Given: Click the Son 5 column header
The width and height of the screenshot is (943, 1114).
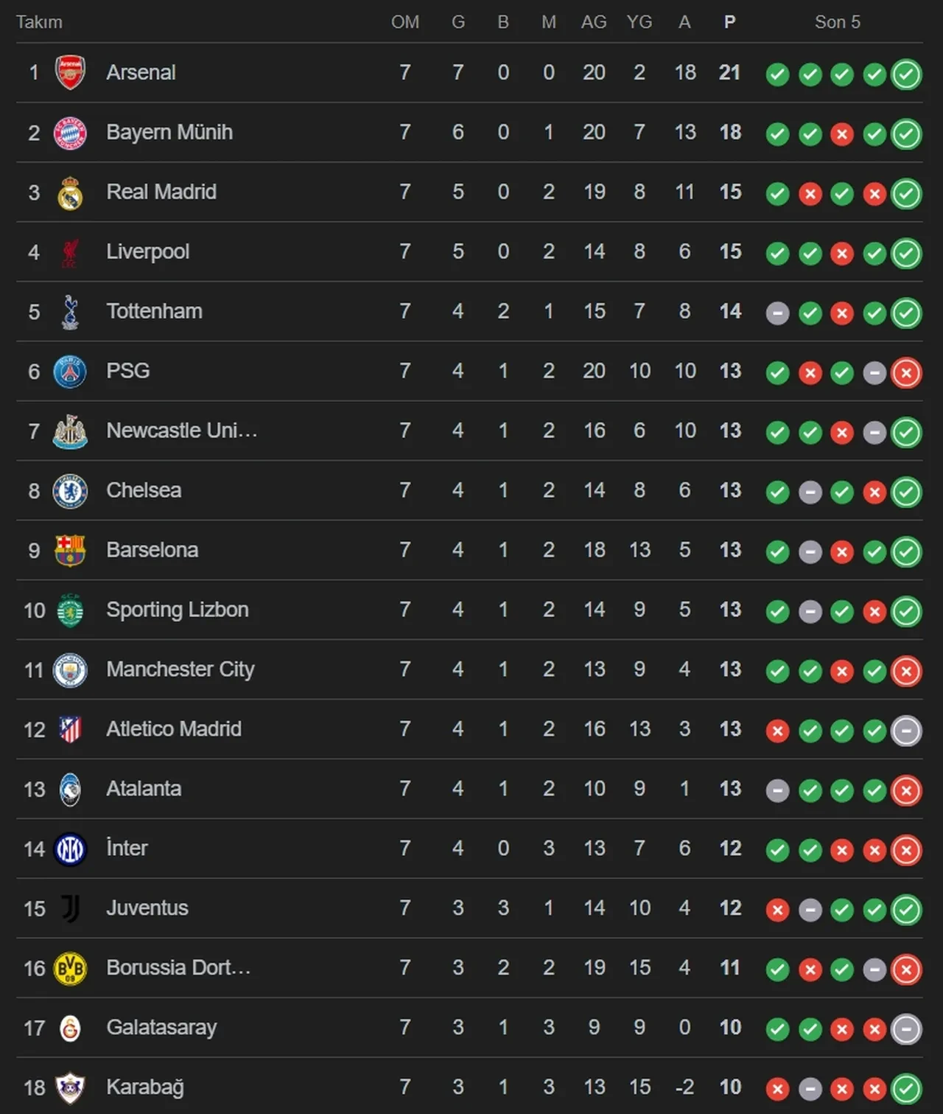Looking at the screenshot, I should pos(837,22).
